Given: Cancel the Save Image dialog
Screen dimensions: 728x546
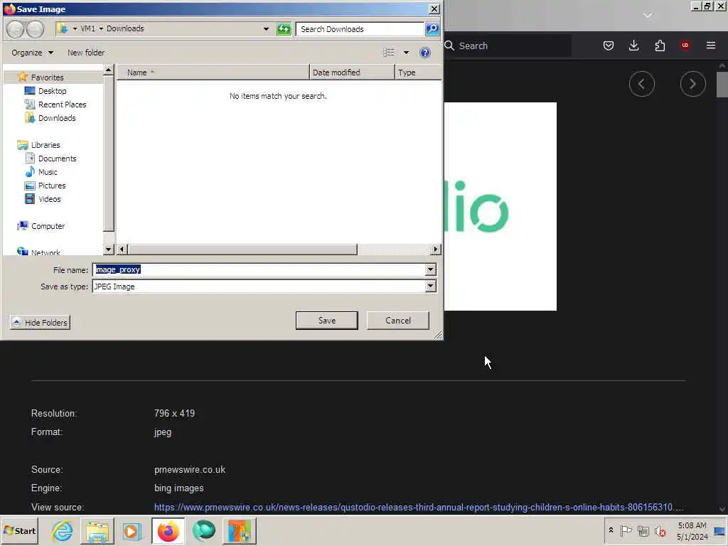Looking at the screenshot, I should coord(398,321).
